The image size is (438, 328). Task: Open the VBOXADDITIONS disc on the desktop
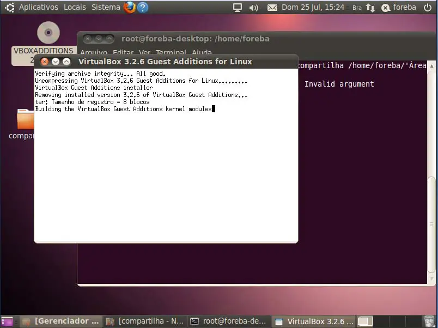tap(48, 33)
